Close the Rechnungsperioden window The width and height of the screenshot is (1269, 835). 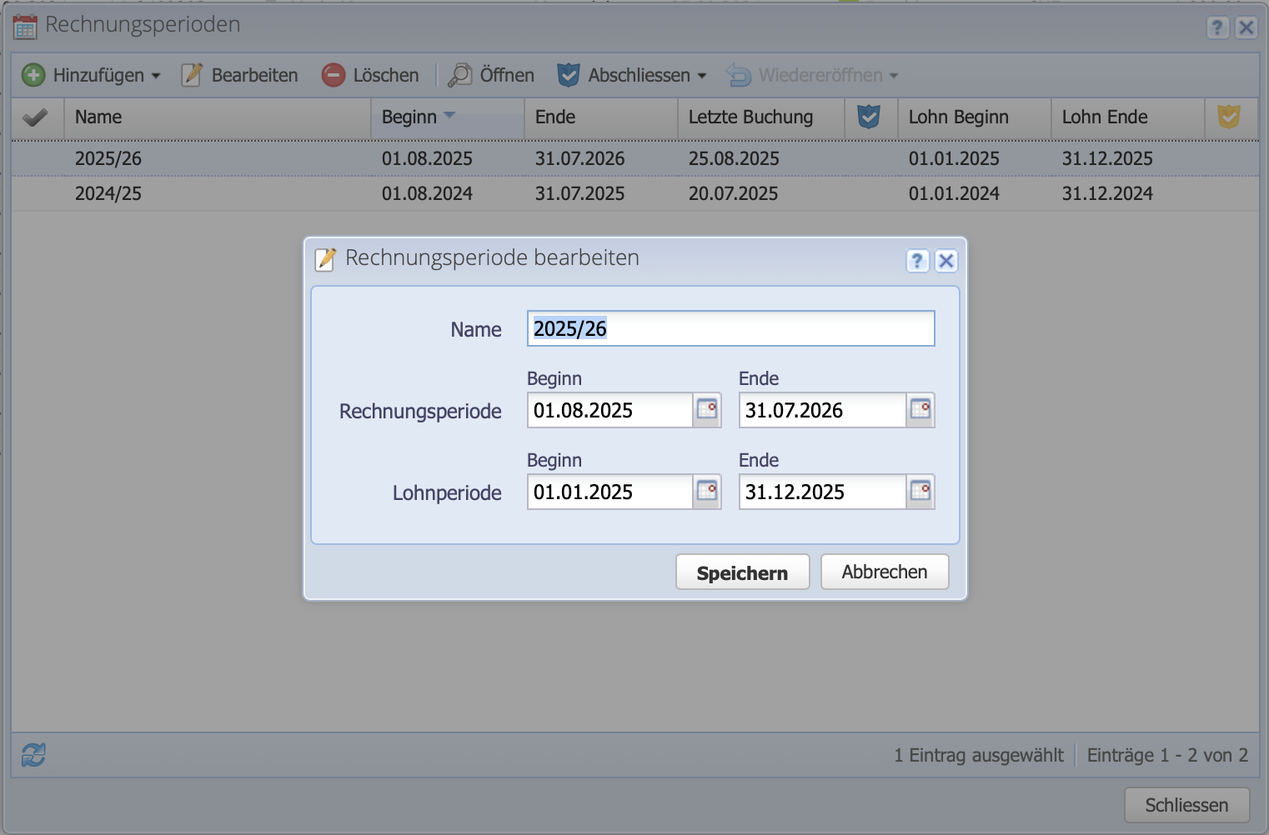click(x=1246, y=27)
